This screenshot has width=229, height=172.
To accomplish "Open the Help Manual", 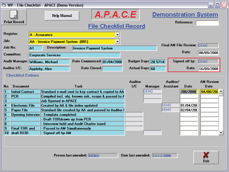I will tap(62, 16).
